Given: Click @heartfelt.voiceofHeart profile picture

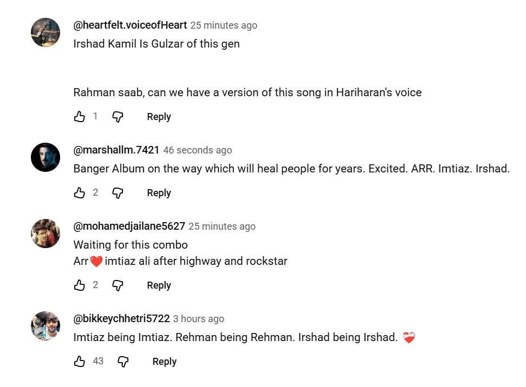Looking at the screenshot, I should click(x=46, y=32).
